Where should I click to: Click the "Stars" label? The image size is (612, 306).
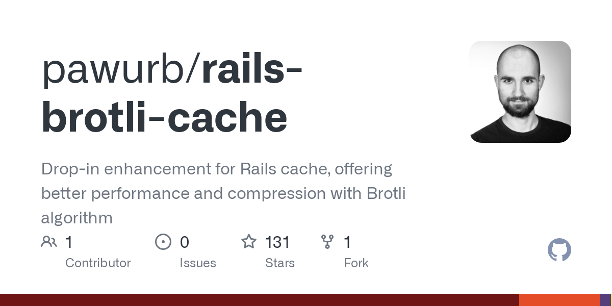(x=280, y=263)
